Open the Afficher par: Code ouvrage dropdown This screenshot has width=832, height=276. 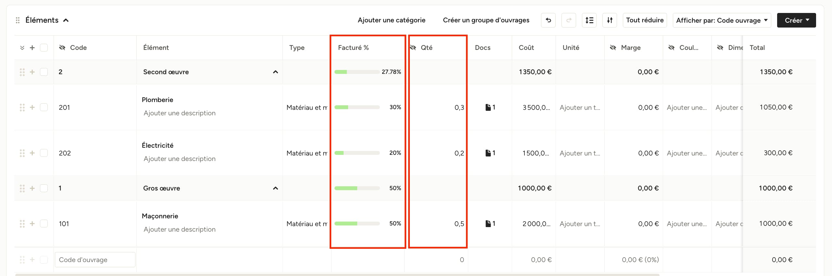722,20
